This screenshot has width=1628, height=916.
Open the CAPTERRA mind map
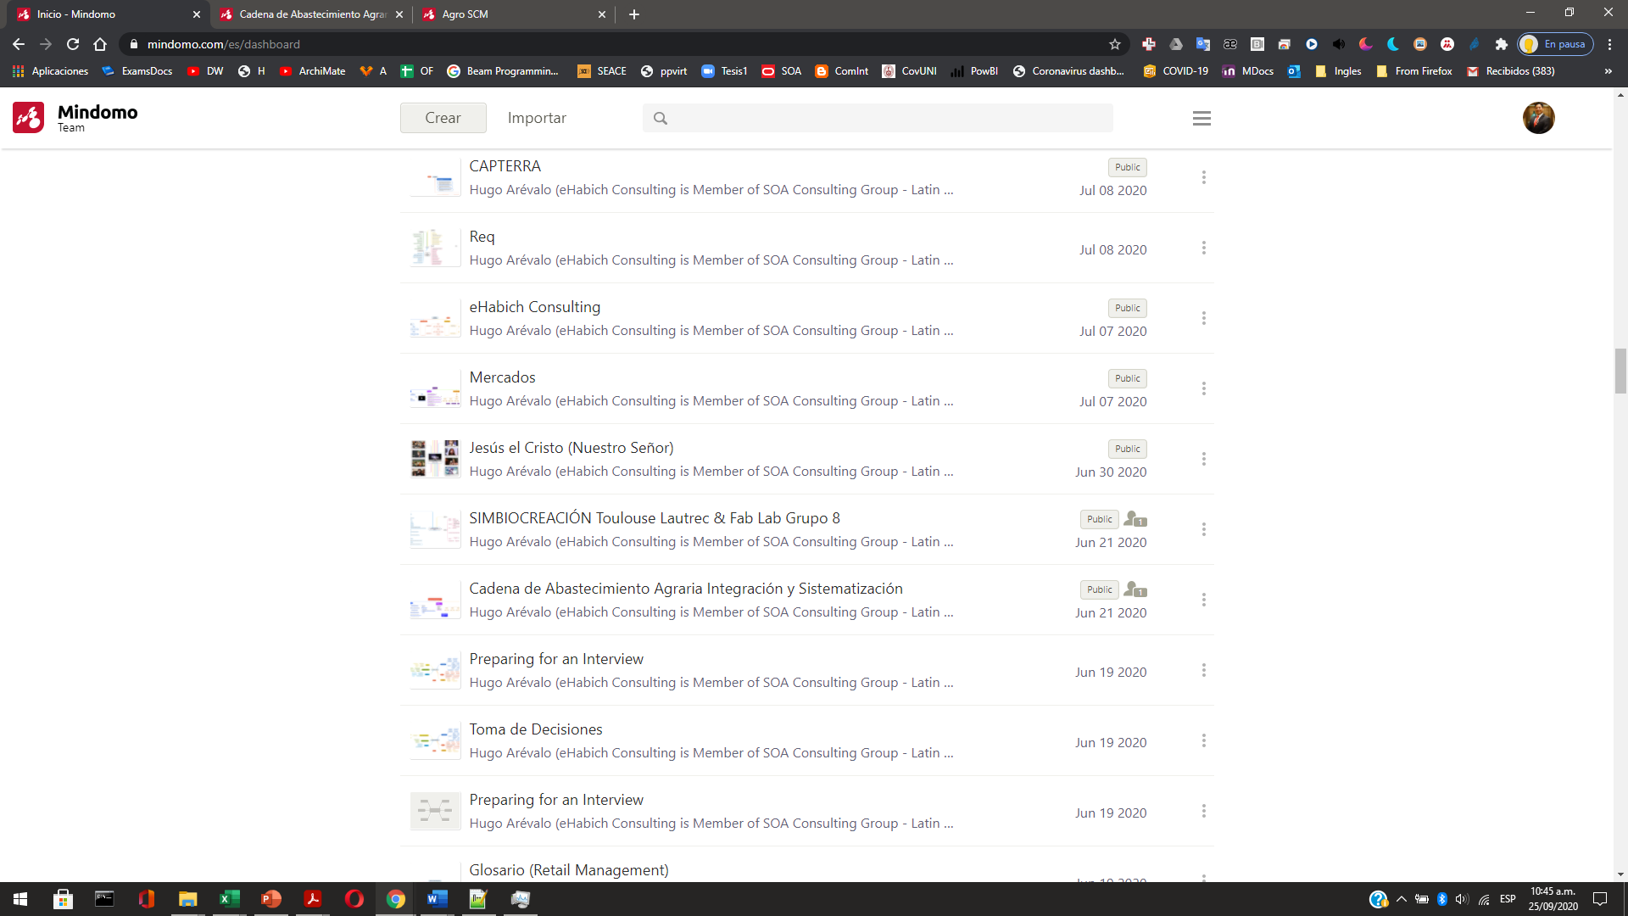(505, 166)
